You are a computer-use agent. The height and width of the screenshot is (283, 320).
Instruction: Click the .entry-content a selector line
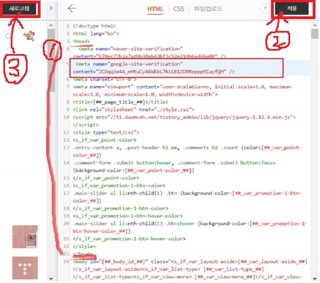click(x=187, y=151)
